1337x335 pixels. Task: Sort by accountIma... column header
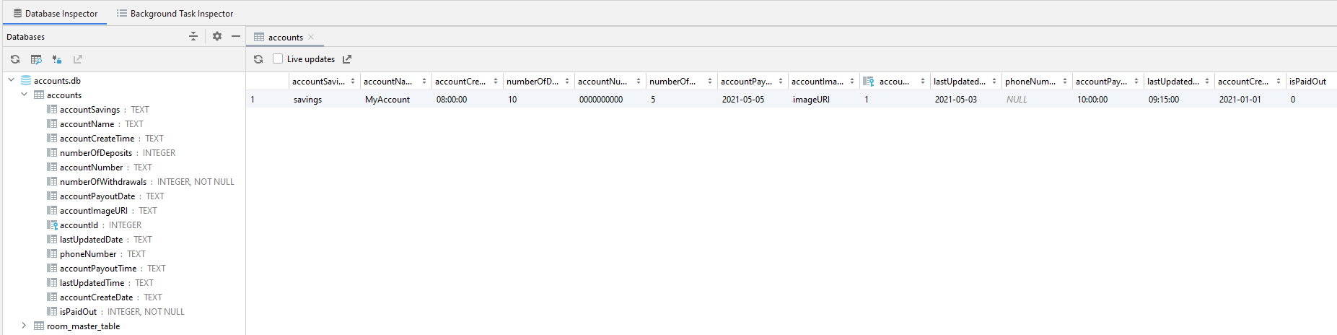824,82
